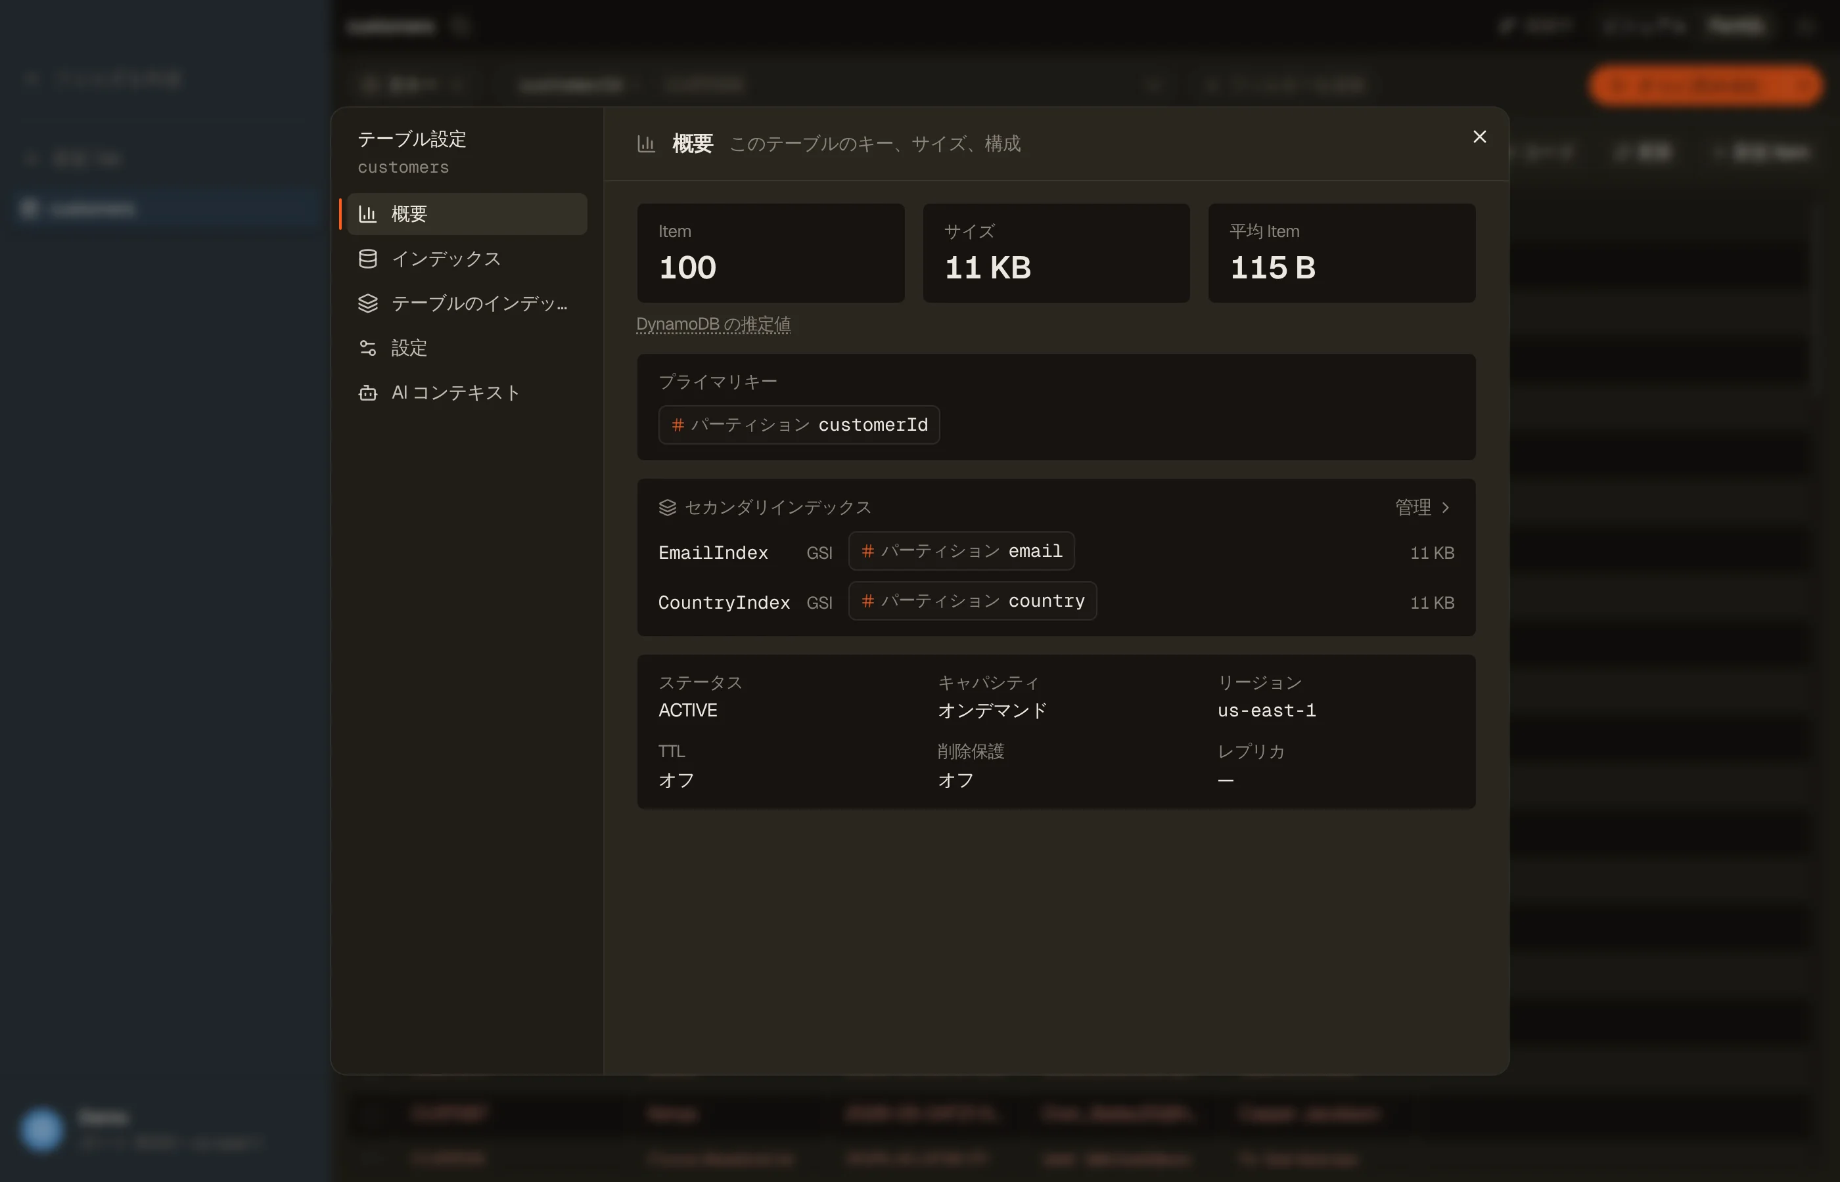Click the AI コンテキスト robot icon
Image resolution: width=1840 pixels, height=1182 pixels.
(368, 393)
